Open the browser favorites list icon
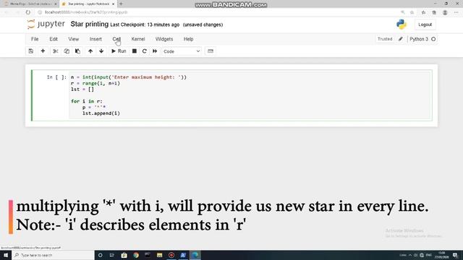This screenshot has height=260, width=463. click(x=423, y=12)
